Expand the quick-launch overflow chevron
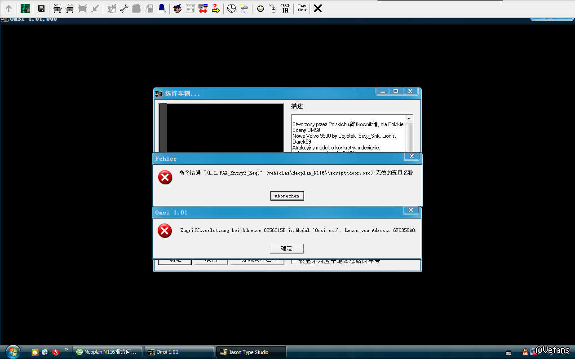575x359 pixels. (66, 349)
